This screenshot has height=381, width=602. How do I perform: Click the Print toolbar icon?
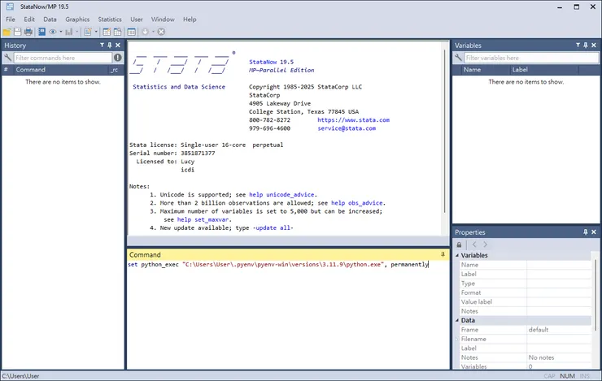click(x=28, y=32)
